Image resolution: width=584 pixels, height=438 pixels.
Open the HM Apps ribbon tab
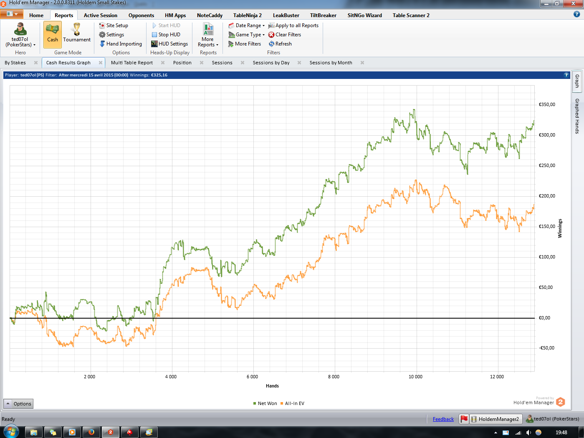[x=175, y=15]
